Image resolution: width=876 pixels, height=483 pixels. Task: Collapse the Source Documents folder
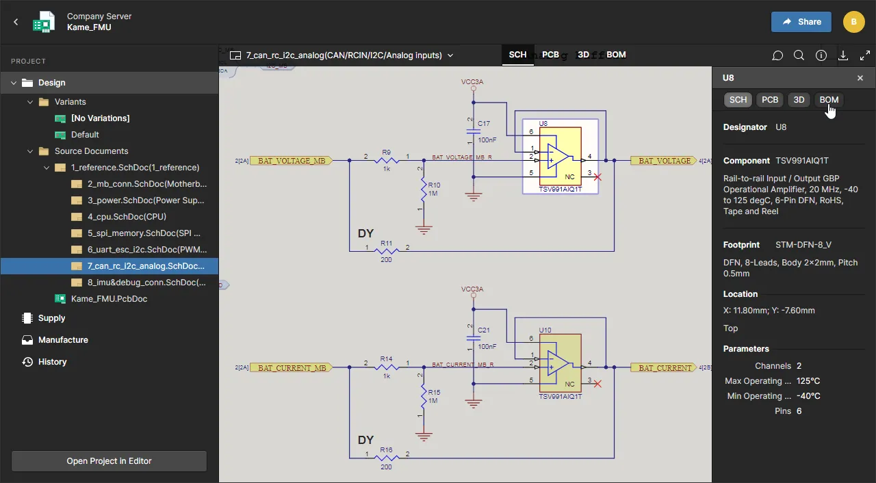tap(30, 151)
